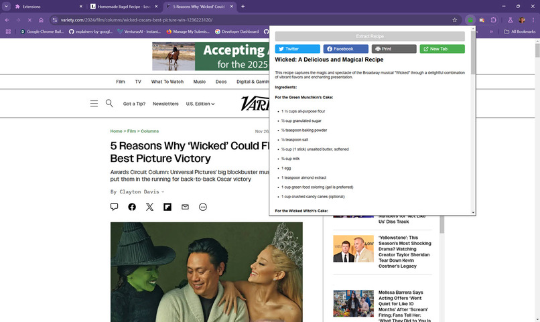Image resolution: width=540 pixels, height=322 pixels.
Task: Share the article on Facebook icon
Action: (x=132, y=207)
